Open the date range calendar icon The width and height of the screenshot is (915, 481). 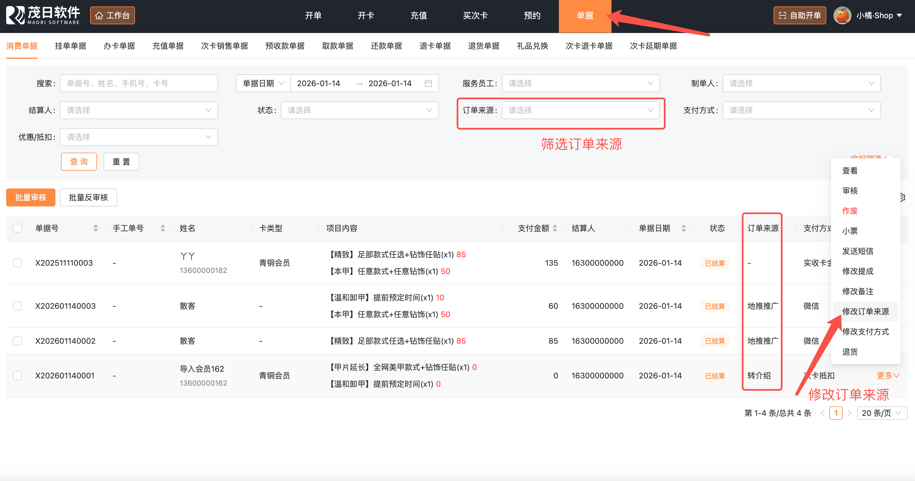pos(428,83)
